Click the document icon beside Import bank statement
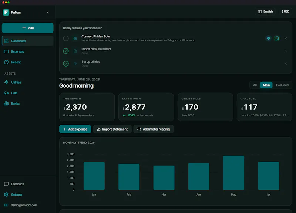296x213 pixels. pos(75,51)
